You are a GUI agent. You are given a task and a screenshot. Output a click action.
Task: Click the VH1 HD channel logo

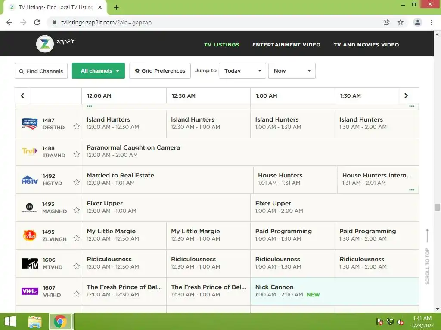30,291
